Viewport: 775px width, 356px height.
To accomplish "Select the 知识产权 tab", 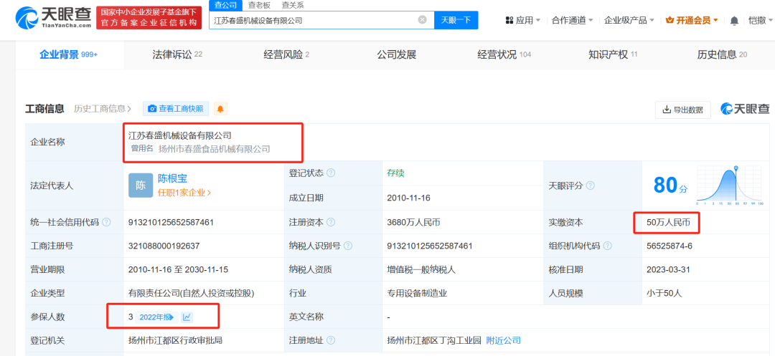I will (613, 54).
